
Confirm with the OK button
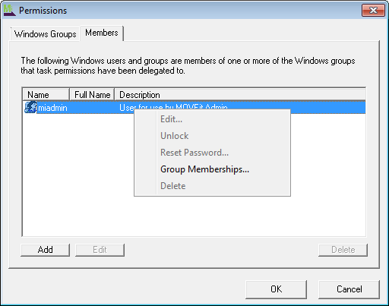pos(276,289)
